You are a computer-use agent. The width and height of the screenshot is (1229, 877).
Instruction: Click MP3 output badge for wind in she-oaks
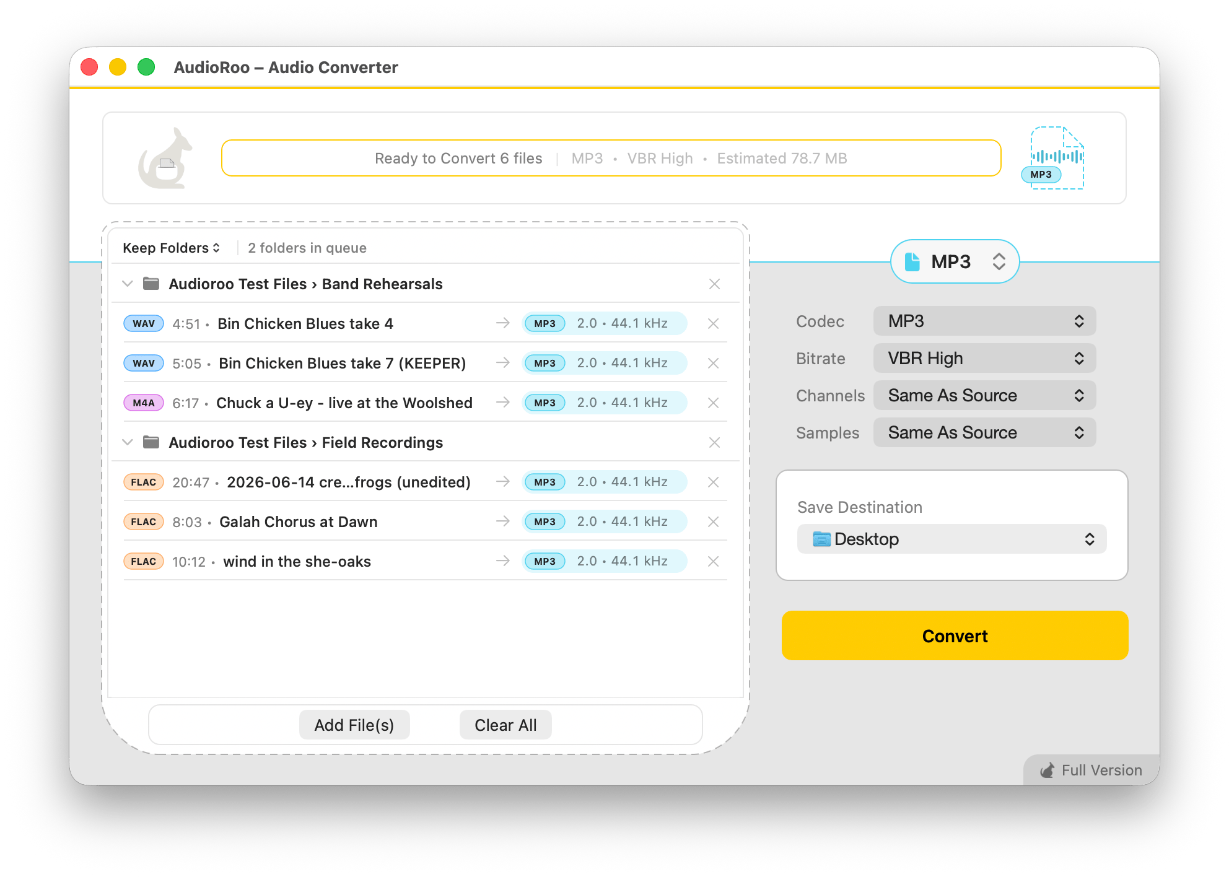tap(545, 561)
